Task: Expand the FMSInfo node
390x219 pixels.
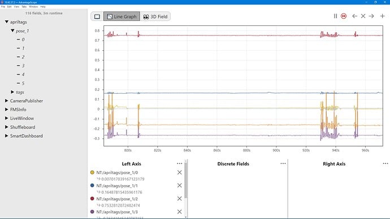Action: (6, 109)
